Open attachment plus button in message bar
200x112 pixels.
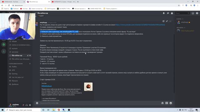click(37, 103)
